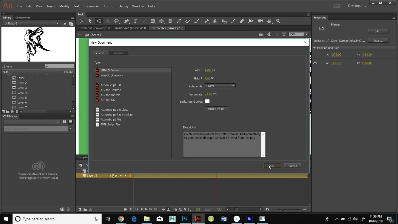The image size is (398, 224).
Task: Open the Modify menu
Action: 64,6
